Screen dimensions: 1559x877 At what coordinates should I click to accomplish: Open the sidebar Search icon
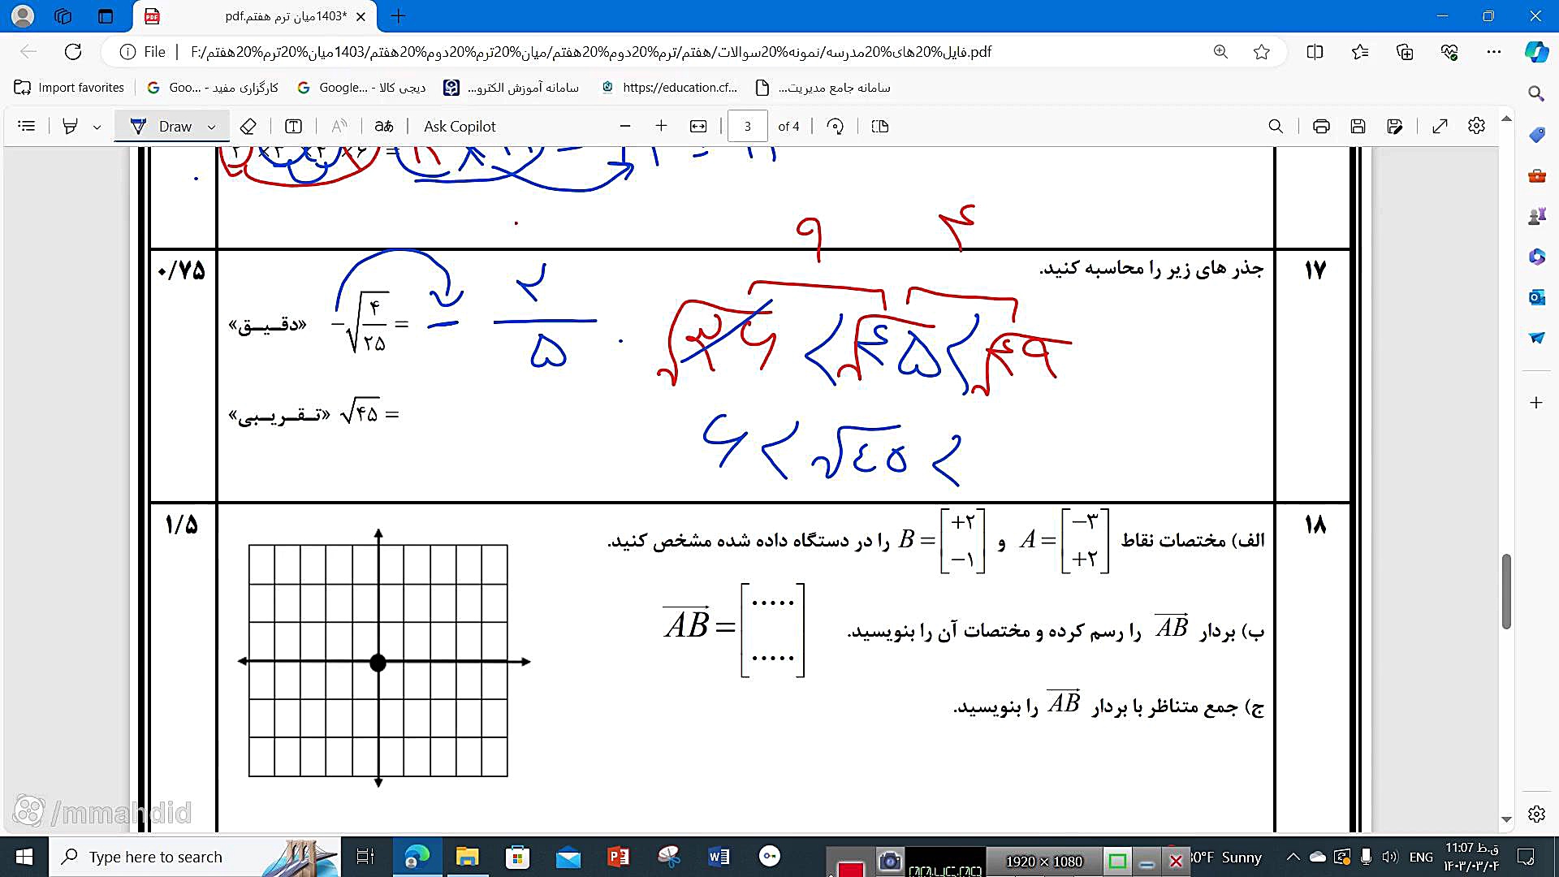[x=1536, y=93]
